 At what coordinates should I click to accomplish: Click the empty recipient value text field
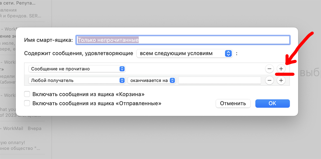click(x=219, y=80)
